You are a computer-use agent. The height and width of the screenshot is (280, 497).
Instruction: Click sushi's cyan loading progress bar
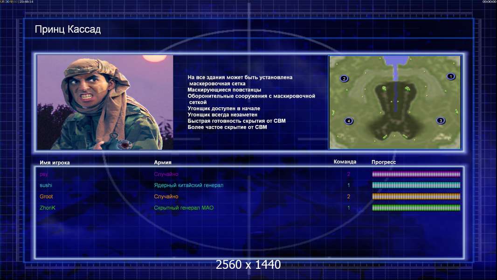pyautogui.click(x=416, y=185)
